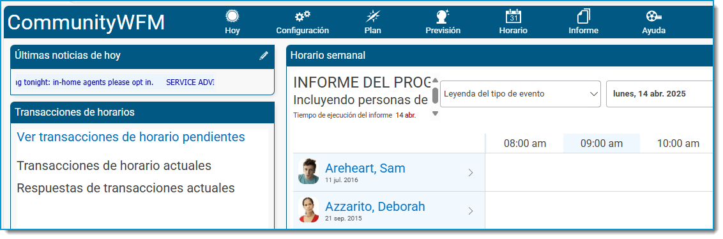Click the Transacciones de horarios panel header

coord(142,112)
